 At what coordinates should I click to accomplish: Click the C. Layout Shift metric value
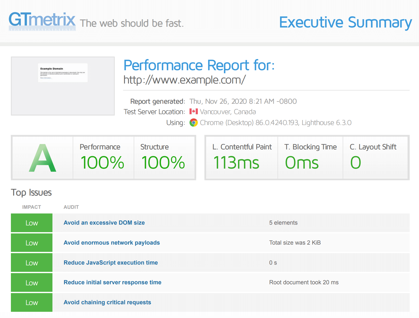tap(356, 163)
